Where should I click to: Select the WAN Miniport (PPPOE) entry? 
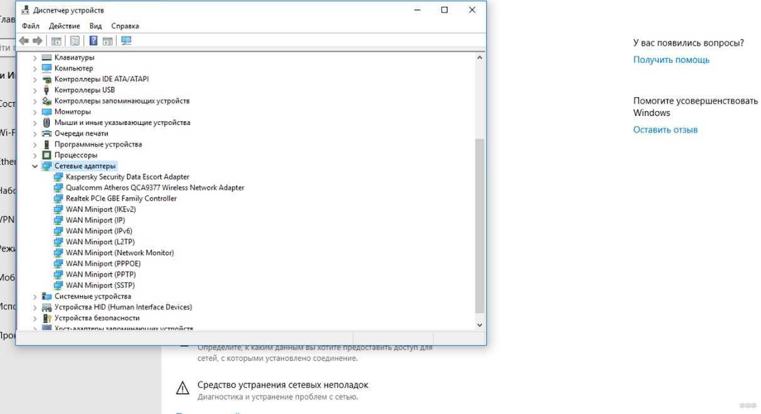click(x=103, y=263)
